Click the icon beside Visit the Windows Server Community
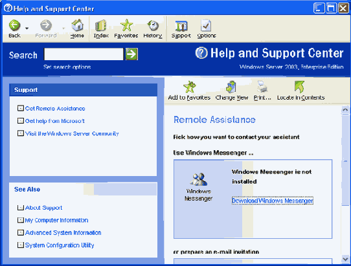 pos(20,133)
